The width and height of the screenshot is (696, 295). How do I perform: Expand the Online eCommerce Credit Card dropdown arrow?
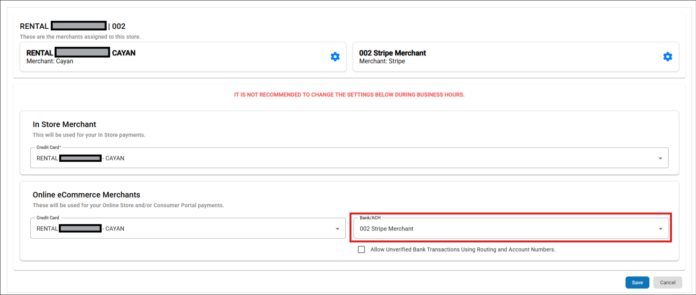coord(337,229)
